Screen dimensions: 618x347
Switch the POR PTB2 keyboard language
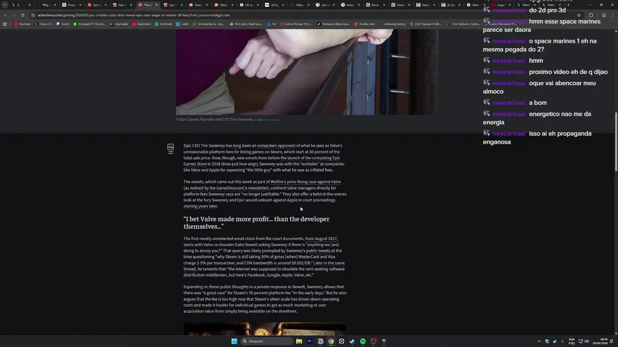pos(572,341)
